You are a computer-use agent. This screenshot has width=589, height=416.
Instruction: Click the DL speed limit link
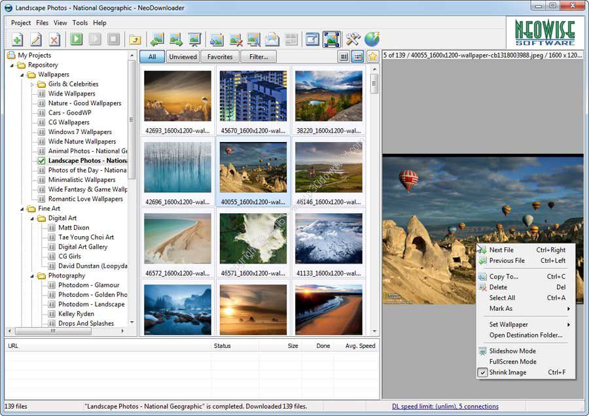click(x=444, y=406)
